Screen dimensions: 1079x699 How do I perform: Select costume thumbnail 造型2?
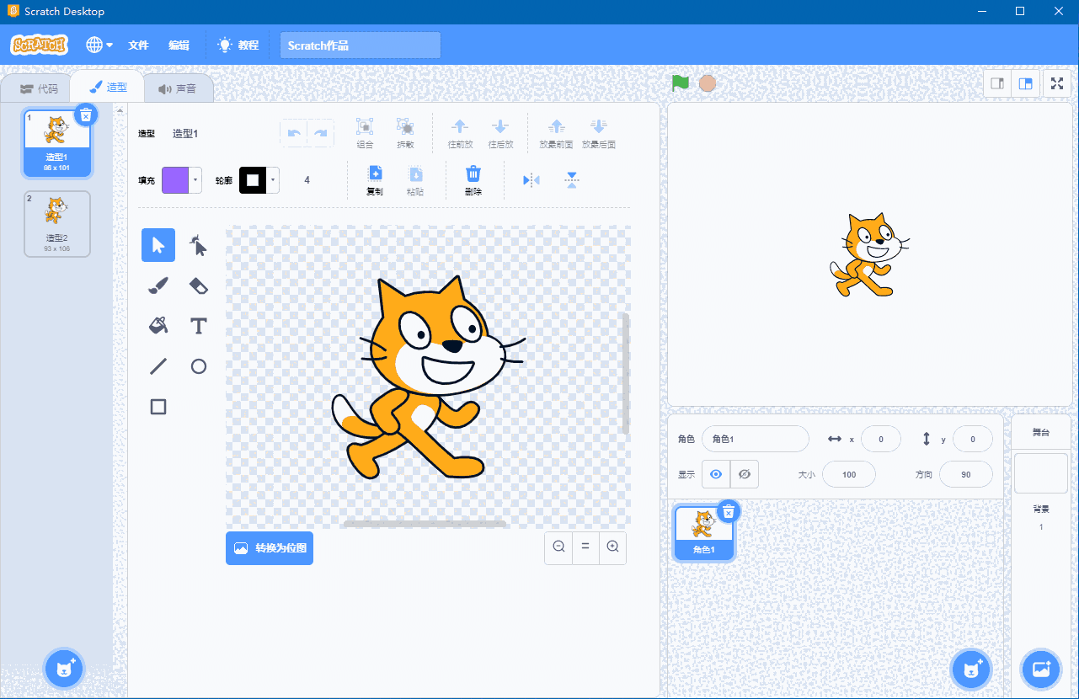coord(57,223)
